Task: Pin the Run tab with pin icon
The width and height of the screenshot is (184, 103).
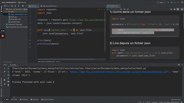Action: click(5, 84)
